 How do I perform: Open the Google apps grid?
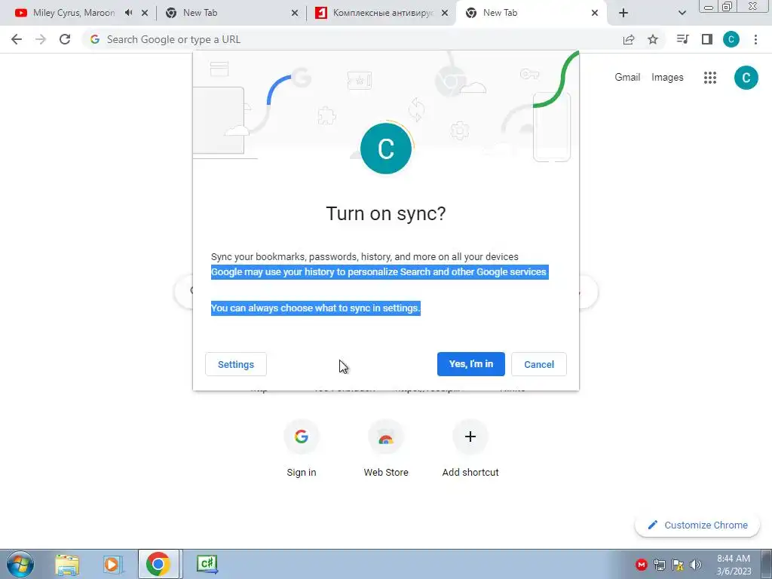tap(710, 78)
